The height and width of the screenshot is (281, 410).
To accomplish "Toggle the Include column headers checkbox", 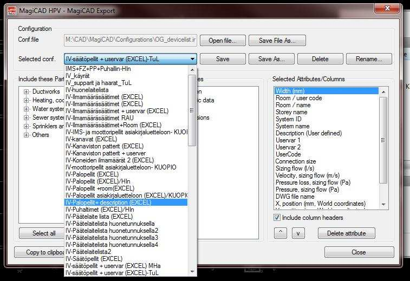I will pyautogui.click(x=277, y=218).
